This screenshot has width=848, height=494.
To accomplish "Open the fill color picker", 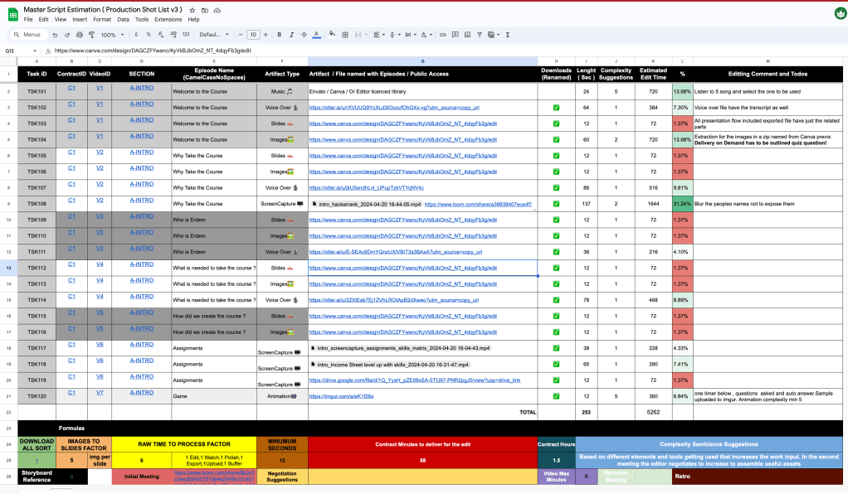I will point(332,35).
